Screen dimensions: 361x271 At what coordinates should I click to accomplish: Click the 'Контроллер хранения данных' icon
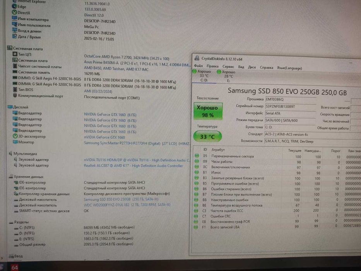[x=16, y=194]
